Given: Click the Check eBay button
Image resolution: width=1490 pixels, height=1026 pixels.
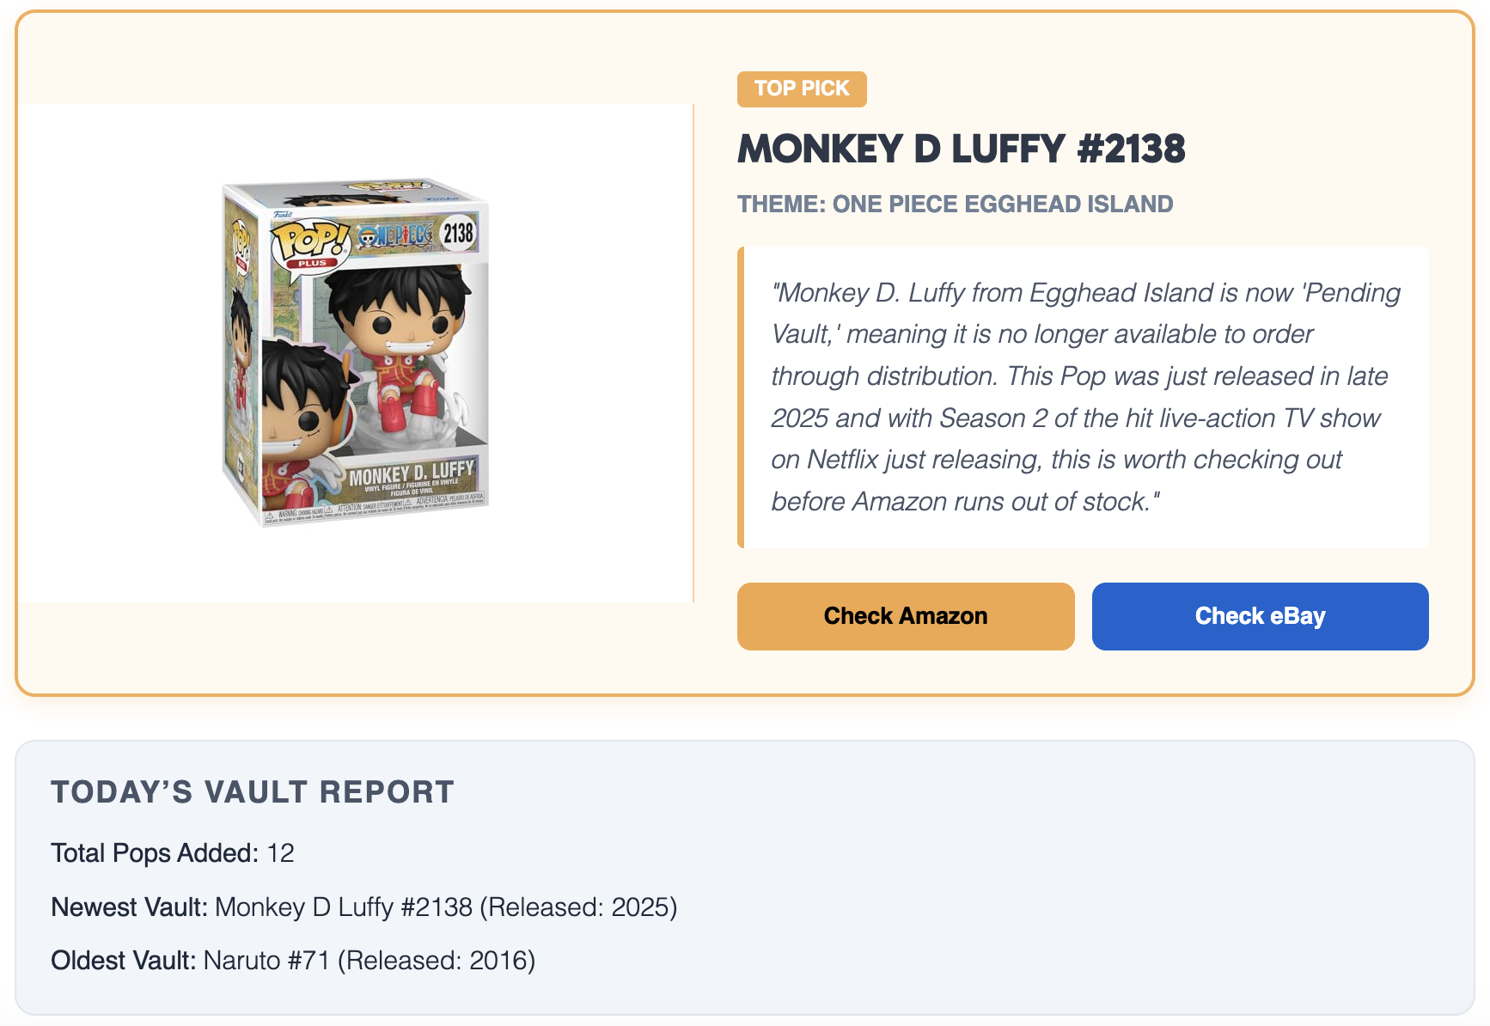Looking at the screenshot, I should coord(1260,615).
